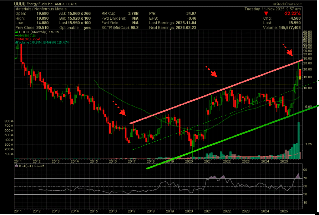Select the EPS value -0.46
This screenshot has height=215, width=319.
(x=192, y=18)
